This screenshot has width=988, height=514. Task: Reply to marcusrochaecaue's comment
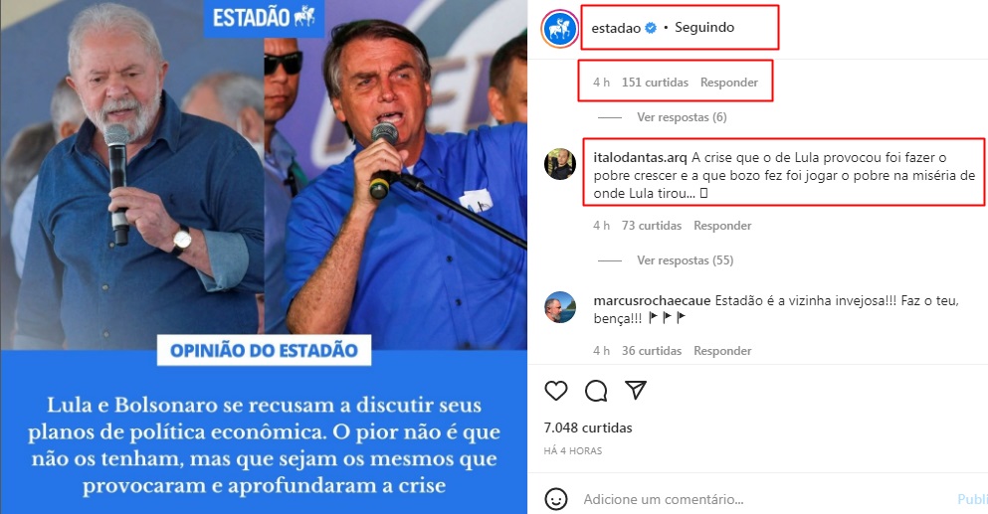pyautogui.click(x=722, y=351)
